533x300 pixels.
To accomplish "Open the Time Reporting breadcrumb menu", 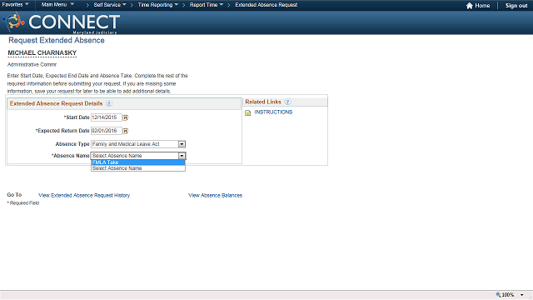I will coord(158,5).
